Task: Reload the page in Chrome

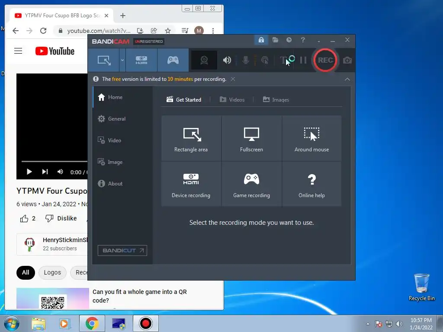Action: point(43,31)
